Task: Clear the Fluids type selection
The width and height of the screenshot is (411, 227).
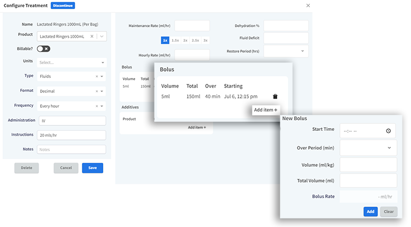Action: coord(96,76)
